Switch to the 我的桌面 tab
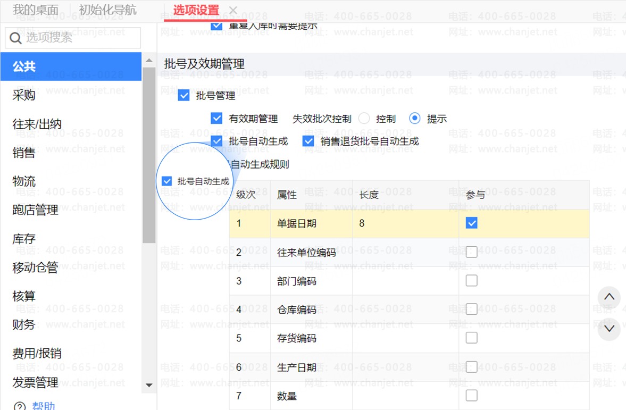Viewport: 626px width, 410px height. [x=36, y=10]
